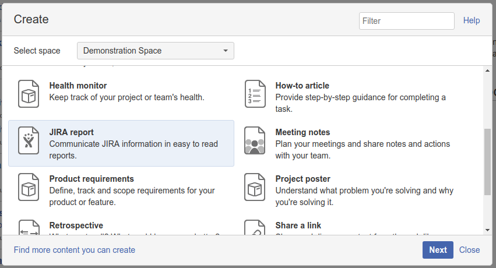Click the Filter input field
This screenshot has height=268, width=496.
(x=406, y=21)
